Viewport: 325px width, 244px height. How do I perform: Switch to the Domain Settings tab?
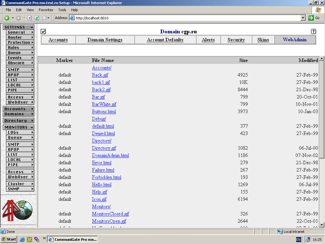click(x=105, y=40)
